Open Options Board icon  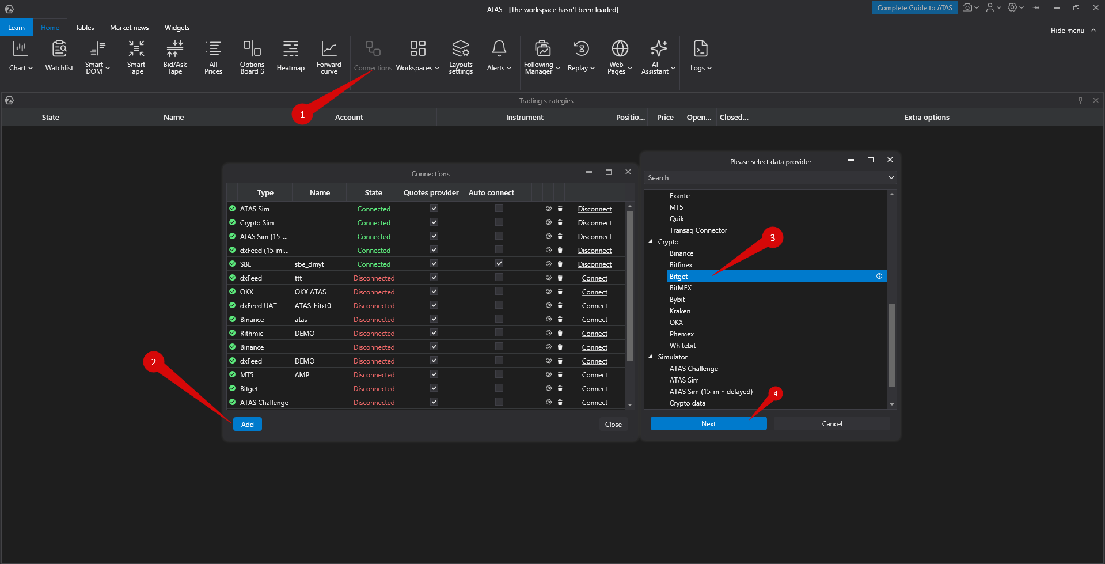(x=252, y=56)
